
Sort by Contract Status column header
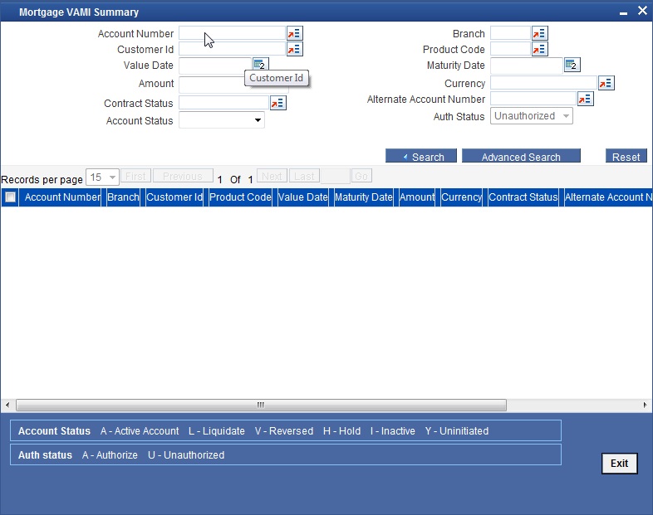tap(523, 197)
